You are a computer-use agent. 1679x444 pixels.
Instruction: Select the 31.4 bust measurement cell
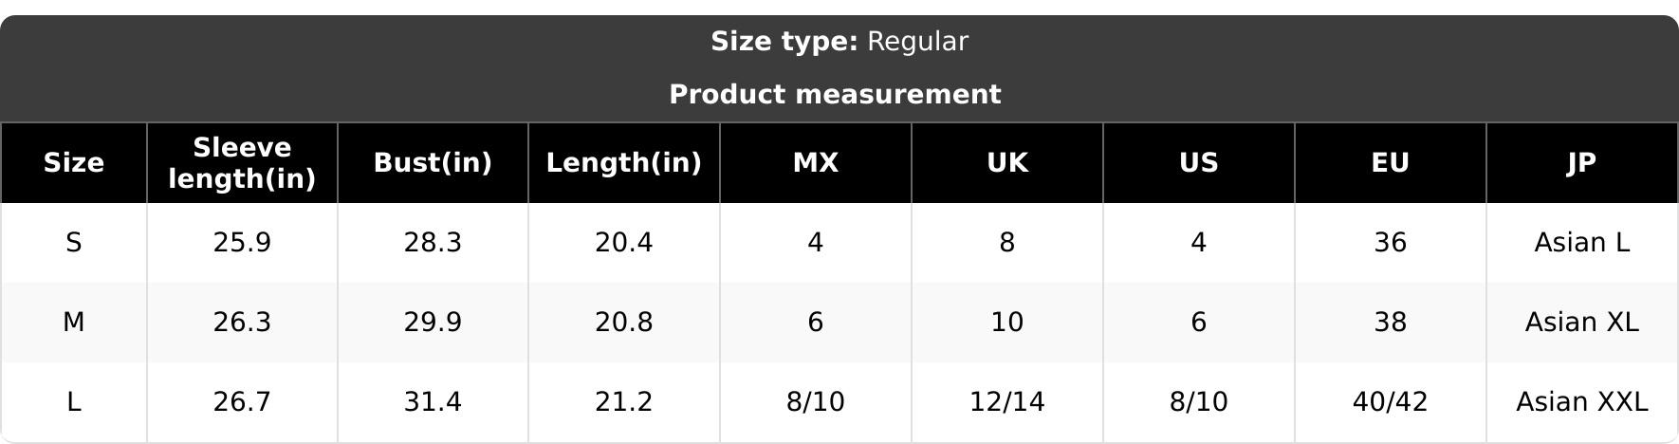(433, 402)
